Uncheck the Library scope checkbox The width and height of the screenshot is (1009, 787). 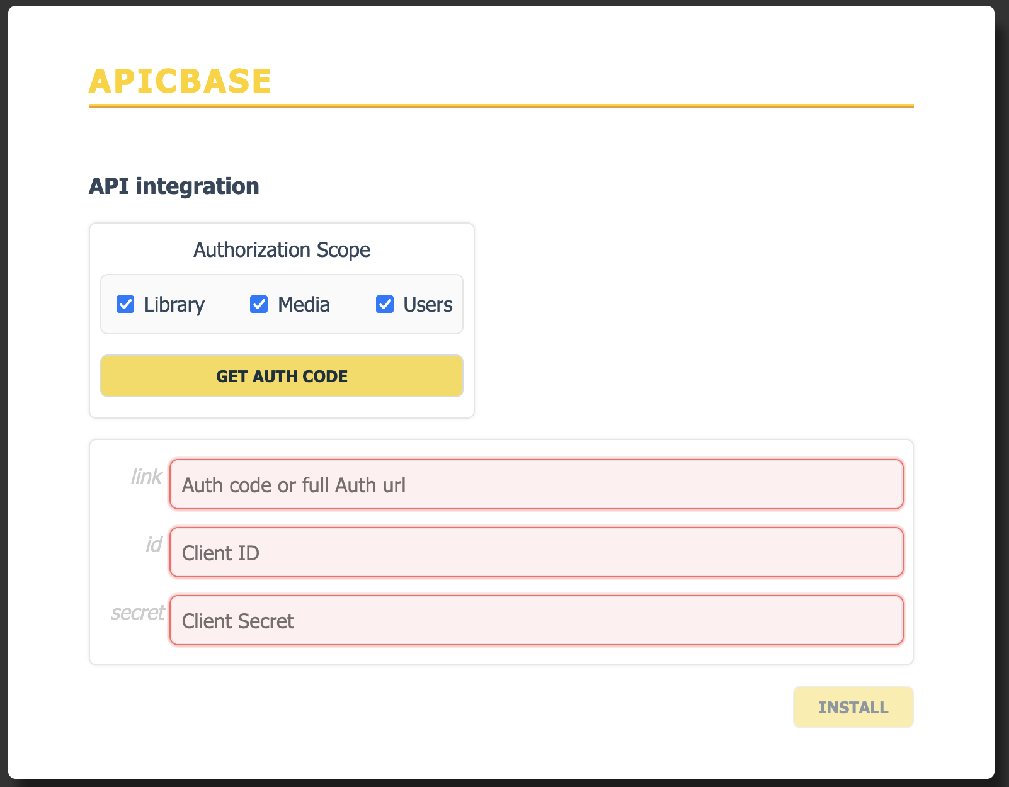pyautogui.click(x=125, y=305)
